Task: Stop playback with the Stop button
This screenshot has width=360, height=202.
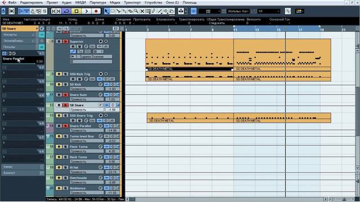Action: pos(76,11)
